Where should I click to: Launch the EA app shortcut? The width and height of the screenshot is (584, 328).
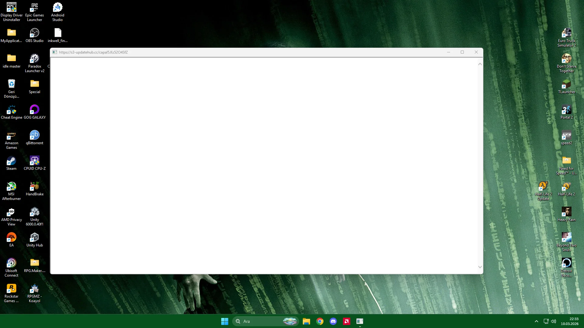coord(12,240)
